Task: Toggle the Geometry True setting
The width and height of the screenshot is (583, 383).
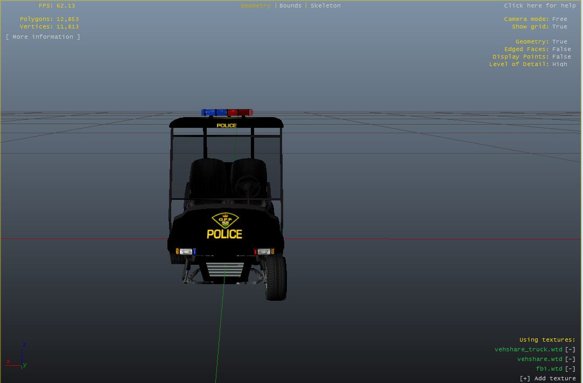Action: point(559,41)
